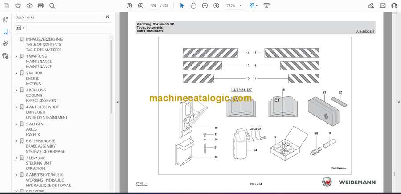Activate the hand pan tool
401x194 pixels.
pos(193,5)
